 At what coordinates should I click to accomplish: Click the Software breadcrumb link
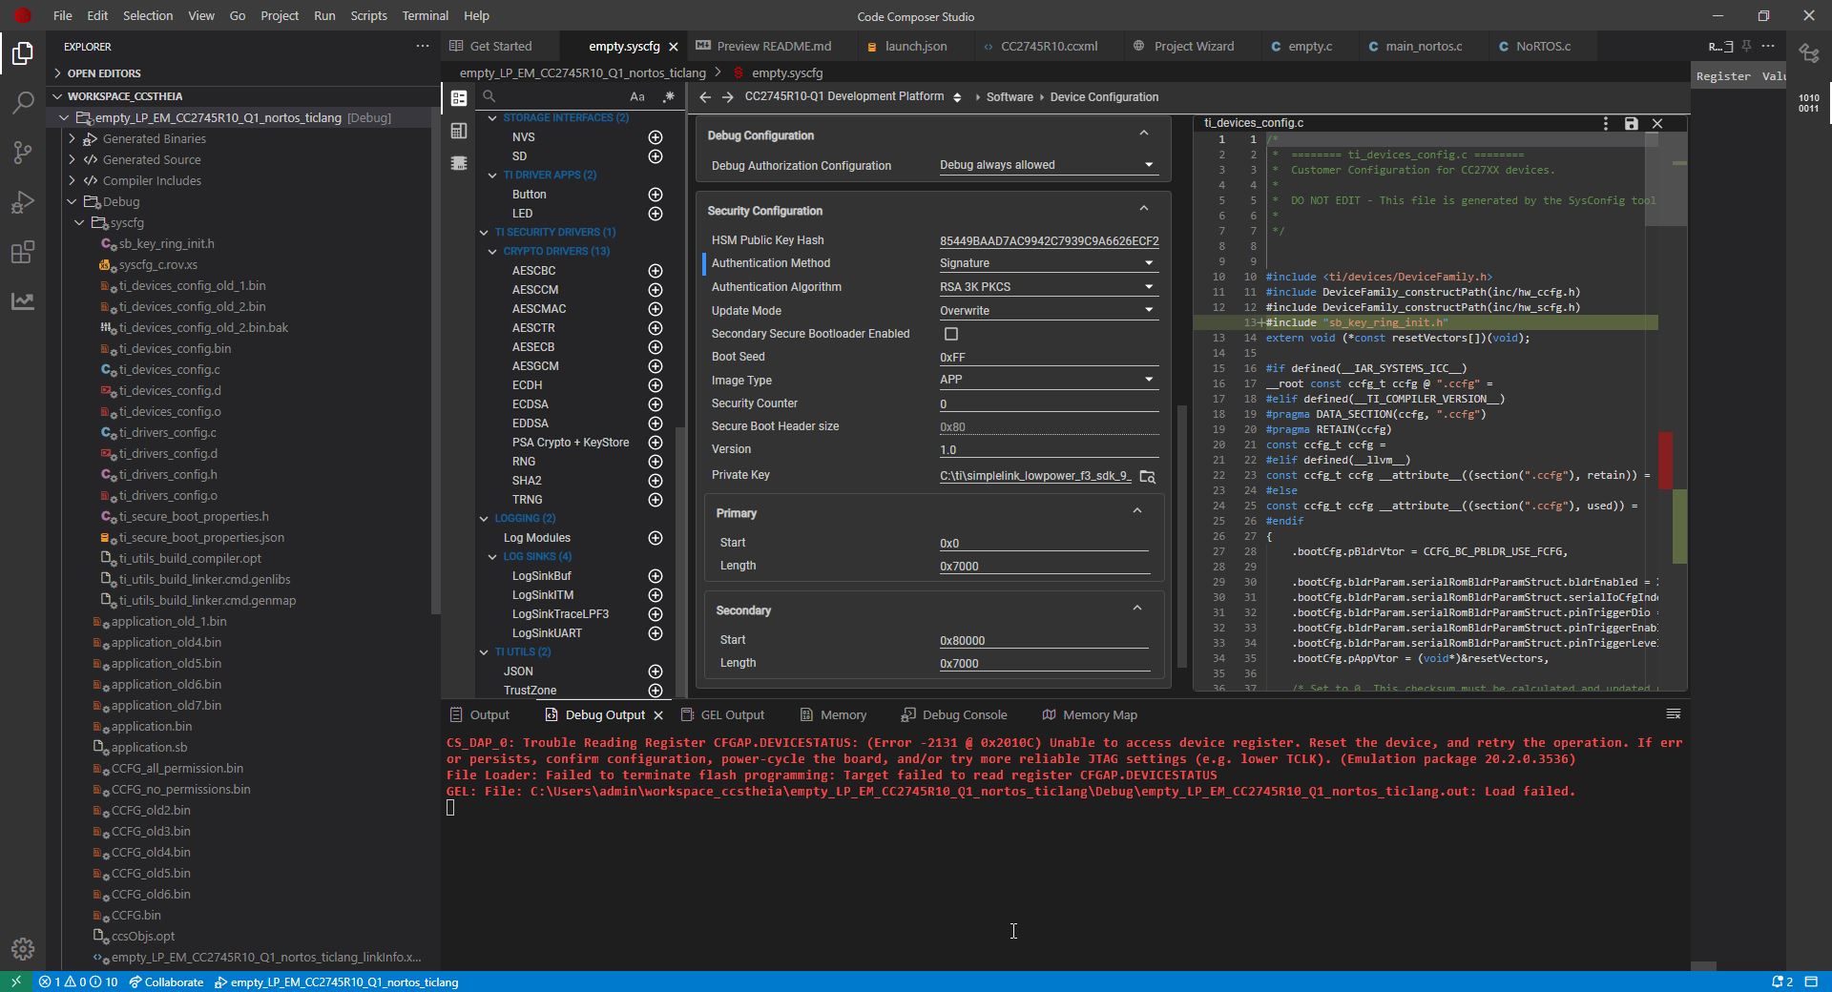(1010, 97)
